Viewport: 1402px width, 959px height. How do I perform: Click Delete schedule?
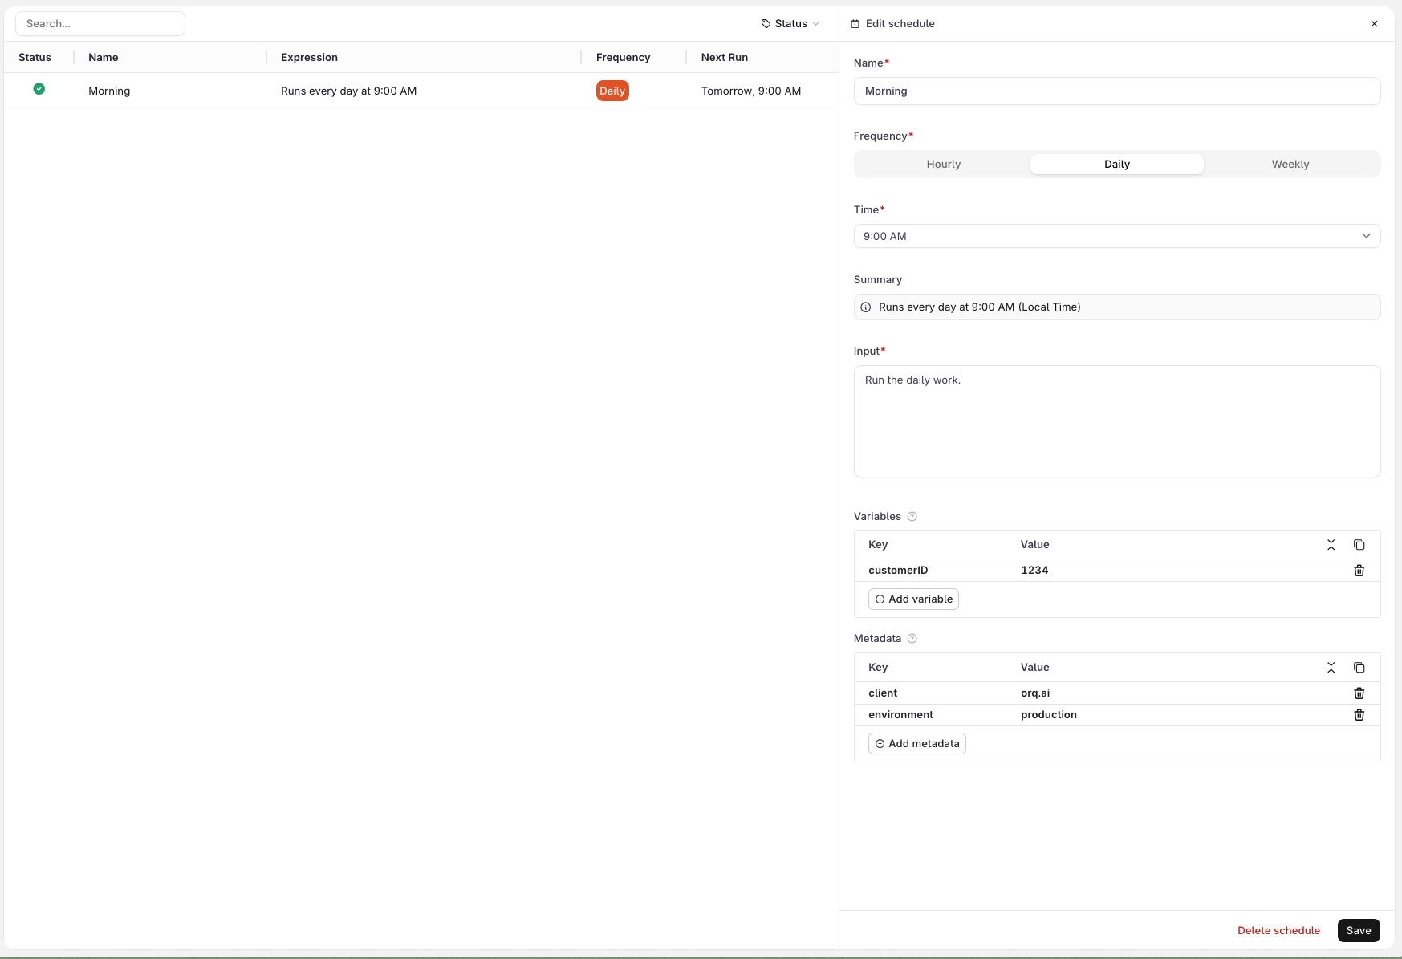coord(1278,931)
